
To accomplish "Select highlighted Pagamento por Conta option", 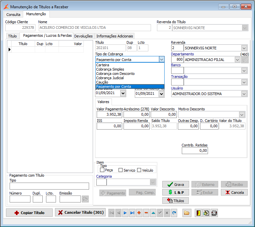I will 130,86.
